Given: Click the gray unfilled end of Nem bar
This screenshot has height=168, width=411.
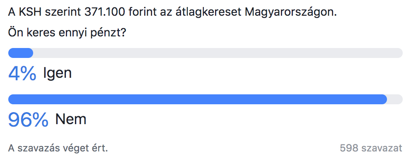Looking at the screenshot, I should click(x=395, y=99).
